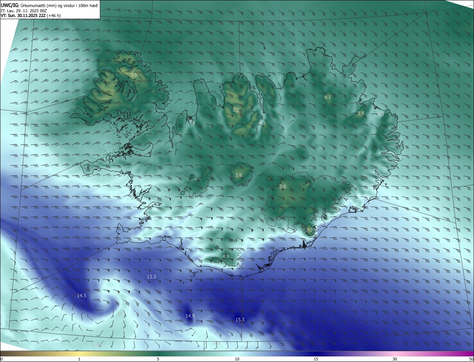Screen dimensions: 474x362
Task: Click the 4.9 value near the south coast
Action: click(x=226, y=256)
